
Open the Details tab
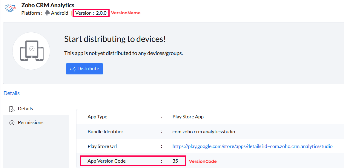(x=12, y=93)
